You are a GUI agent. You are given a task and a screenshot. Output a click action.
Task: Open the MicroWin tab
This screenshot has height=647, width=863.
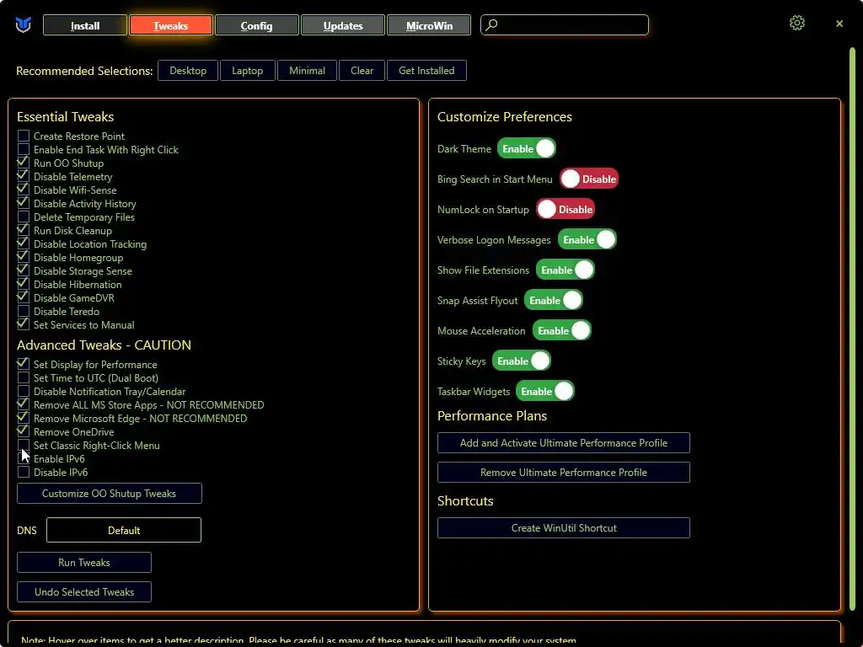pyautogui.click(x=429, y=25)
